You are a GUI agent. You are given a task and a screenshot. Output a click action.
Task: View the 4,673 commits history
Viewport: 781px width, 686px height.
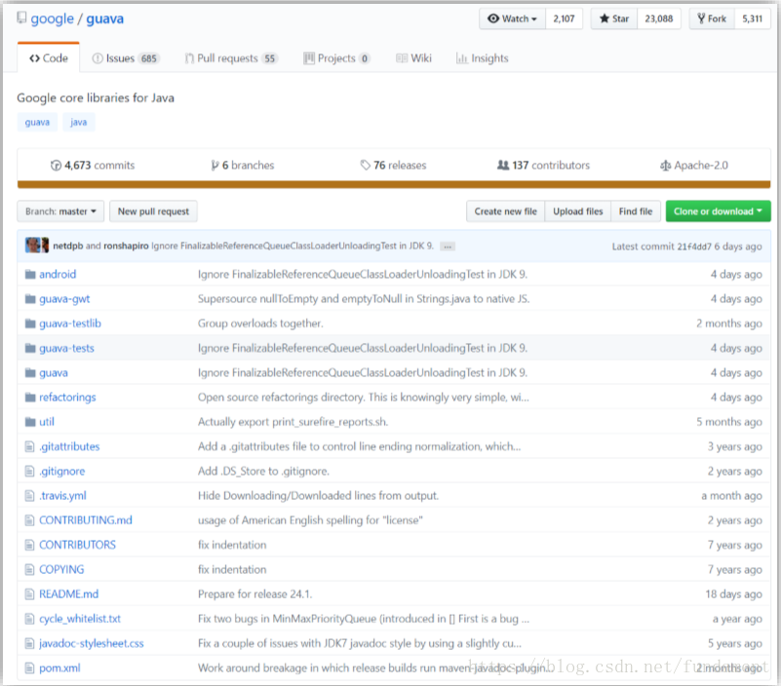point(93,166)
